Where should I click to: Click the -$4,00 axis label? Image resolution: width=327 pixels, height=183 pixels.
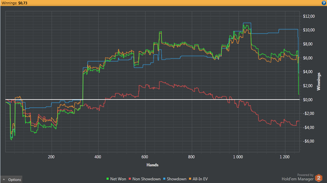click(308, 127)
